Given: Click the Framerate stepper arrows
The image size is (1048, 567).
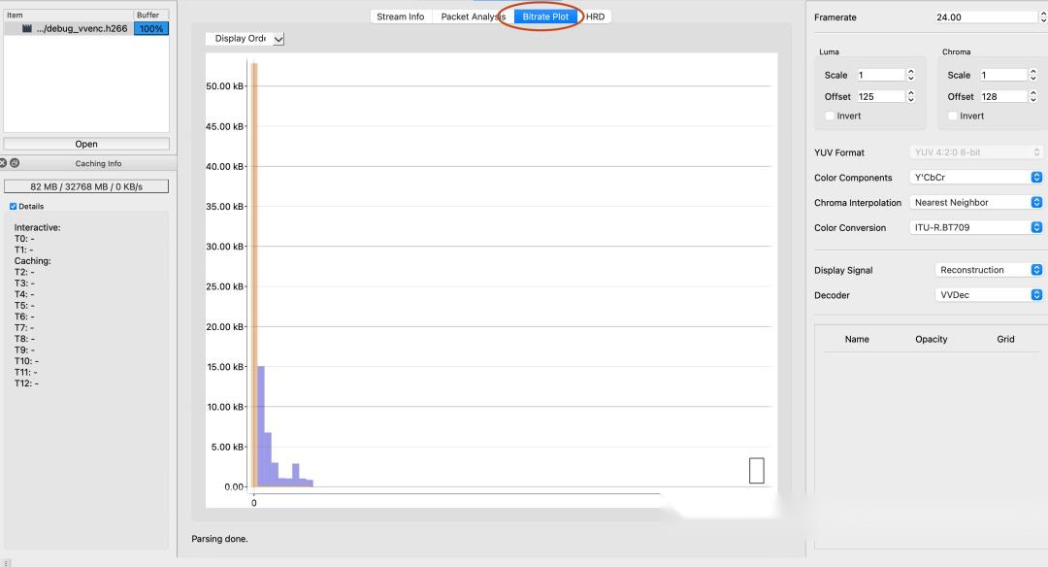Looking at the screenshot, I should tap(1043, 17).
